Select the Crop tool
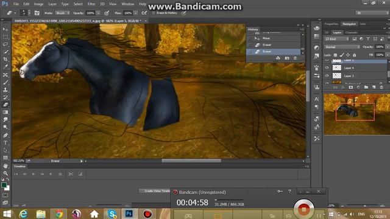390x219 pixels. [x=5, y=60]
